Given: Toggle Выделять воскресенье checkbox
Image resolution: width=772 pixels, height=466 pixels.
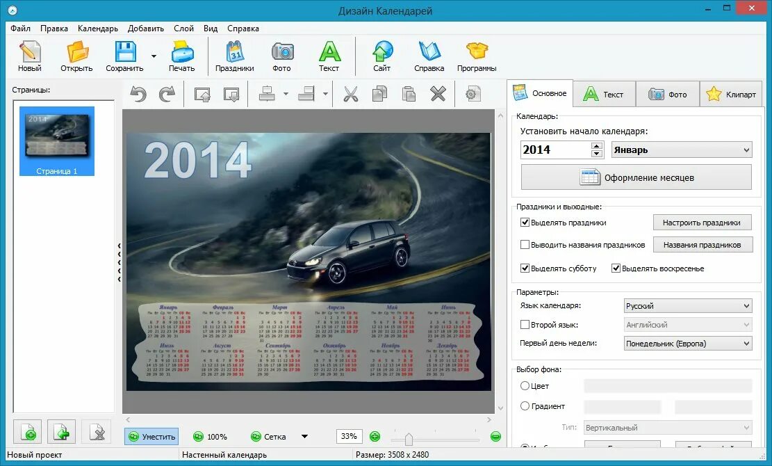Looking at the screenshot, I should pyautogui.click(x=616, y=268).
